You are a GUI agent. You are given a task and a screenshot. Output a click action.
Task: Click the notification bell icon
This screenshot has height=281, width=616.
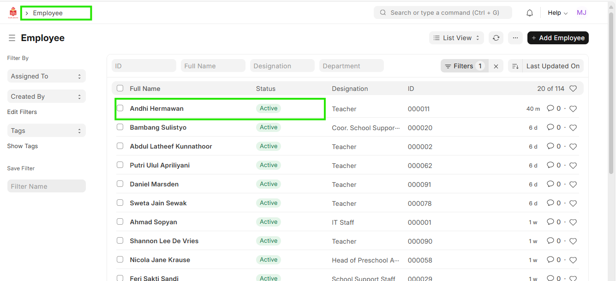(530, 13)
